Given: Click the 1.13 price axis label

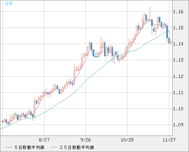Looking at the screenshot, I should pos(178,60).
